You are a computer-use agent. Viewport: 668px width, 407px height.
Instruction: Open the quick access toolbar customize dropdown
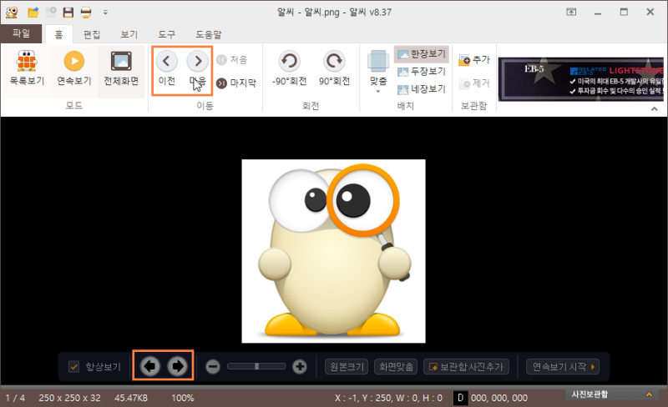pos(105,13)
